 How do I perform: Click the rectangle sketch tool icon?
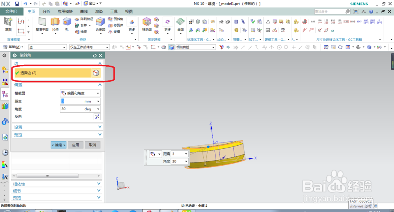pyautogui.click(x=21, y=31)
